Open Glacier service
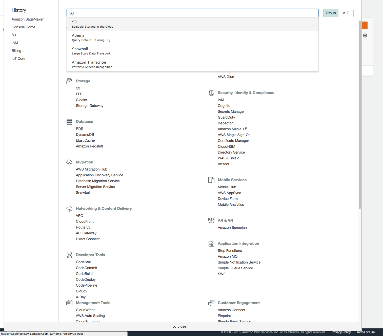The image size is (383, 336). [82, 100]
